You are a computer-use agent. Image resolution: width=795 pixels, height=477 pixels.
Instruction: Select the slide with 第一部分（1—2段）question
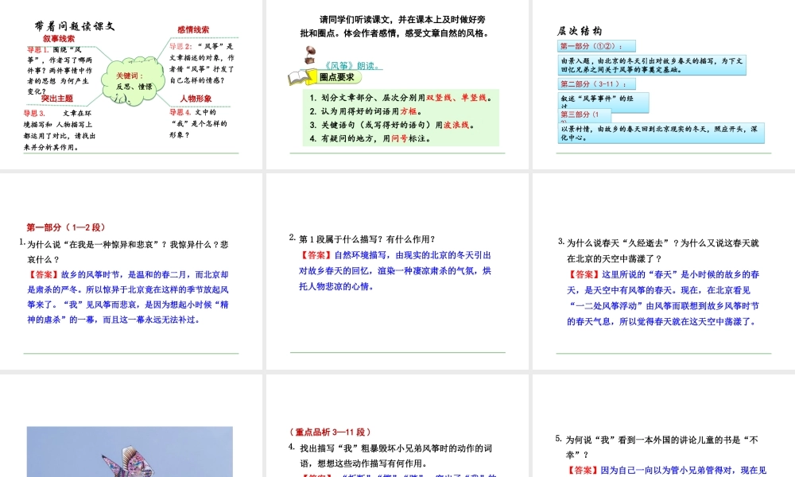[131, 271]
